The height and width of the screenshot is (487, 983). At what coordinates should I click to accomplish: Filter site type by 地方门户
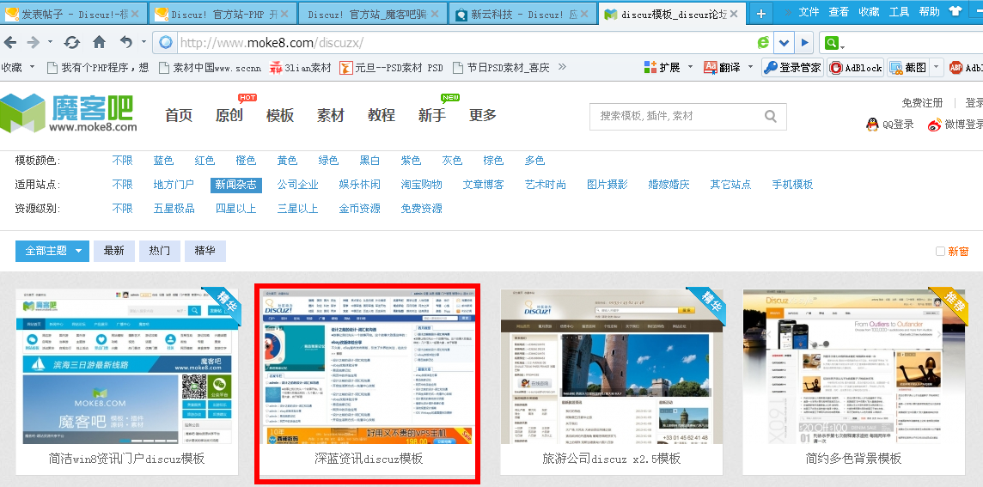[x=174, y=185]
